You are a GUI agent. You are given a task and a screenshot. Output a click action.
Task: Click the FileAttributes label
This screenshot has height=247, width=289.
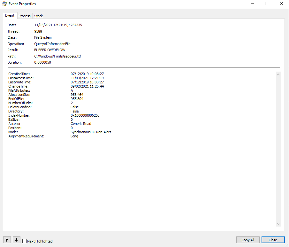(x=19, y=90)
